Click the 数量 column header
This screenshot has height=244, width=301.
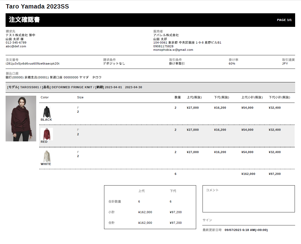tap(178, 97)
